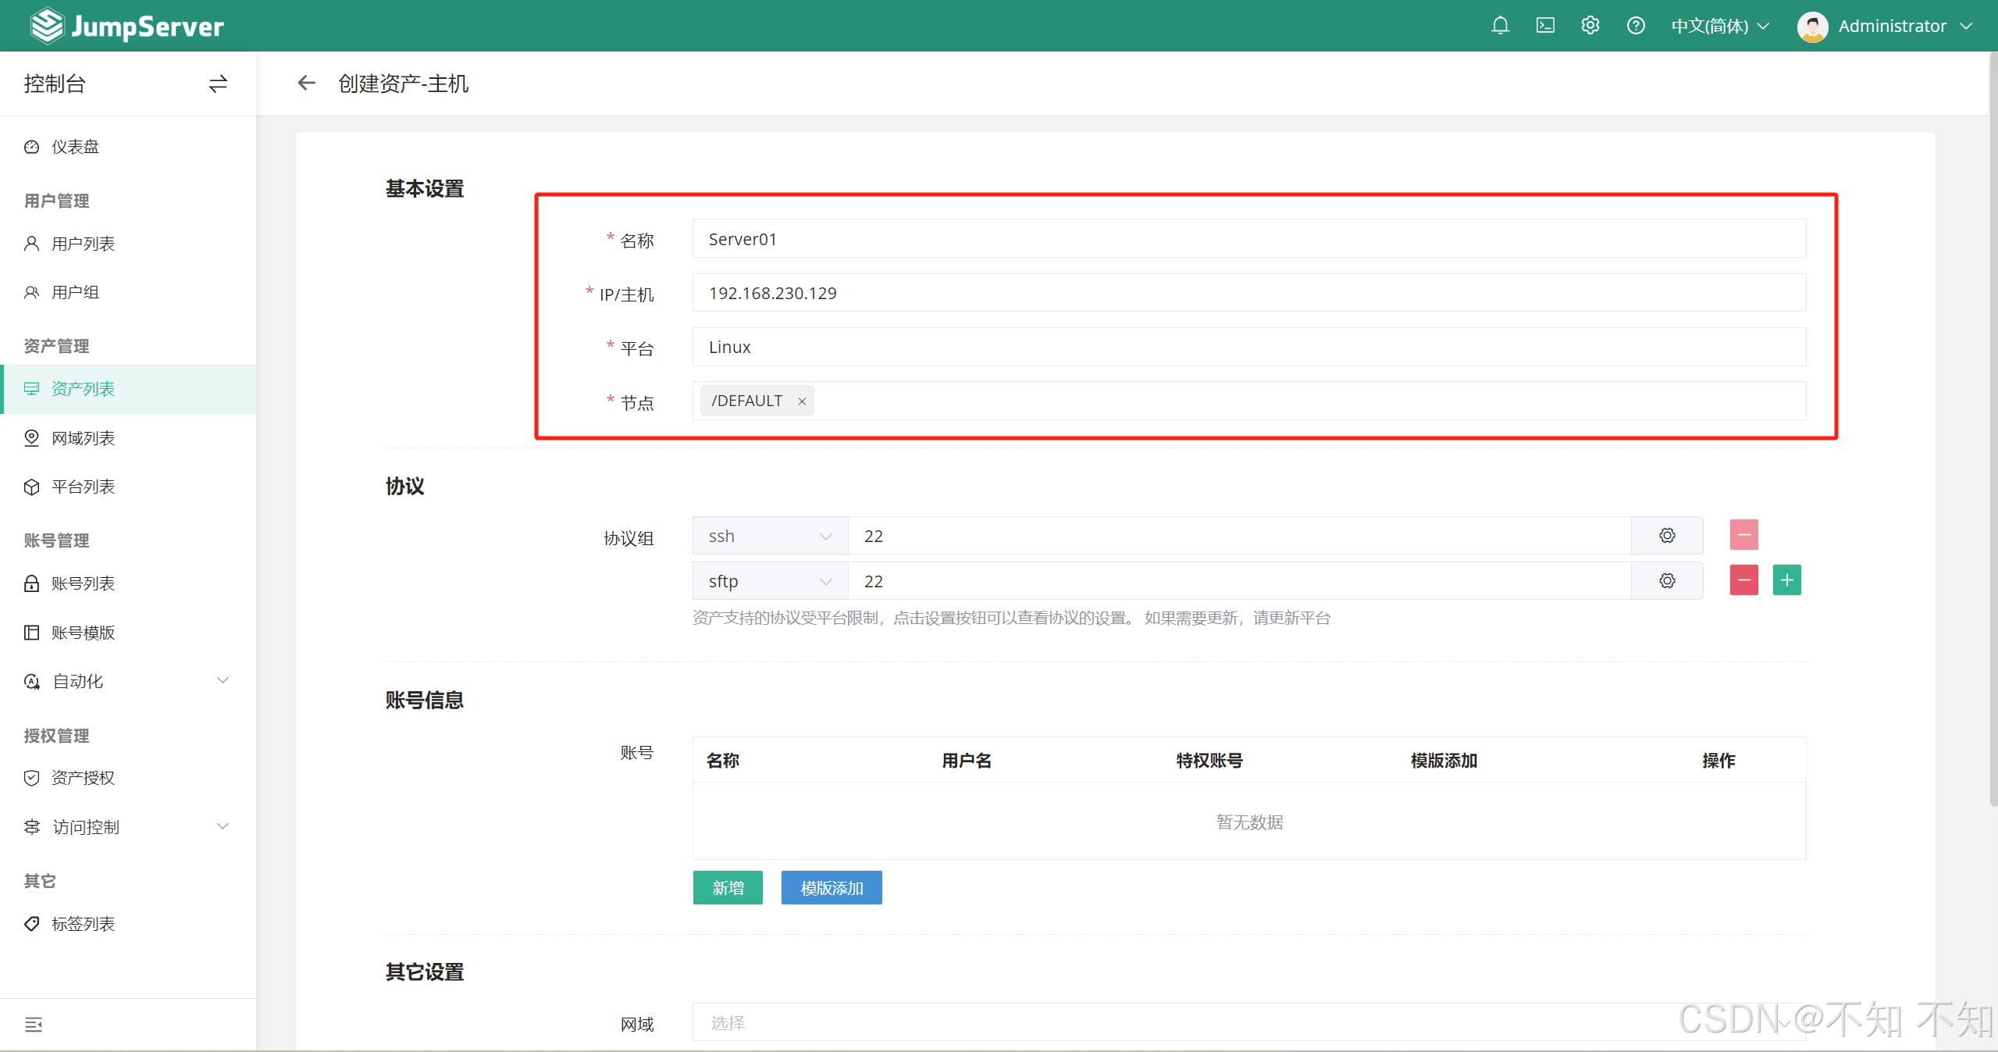Click the help question mark icon

click(1635, 26)
